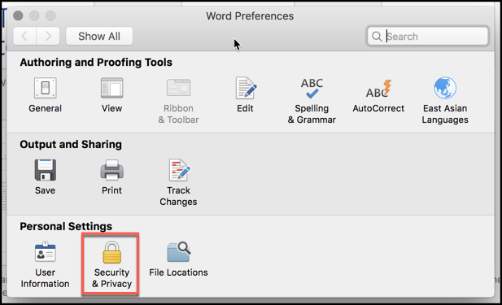Click into the Search field
The image size is (502, 305).
point(427,36)
